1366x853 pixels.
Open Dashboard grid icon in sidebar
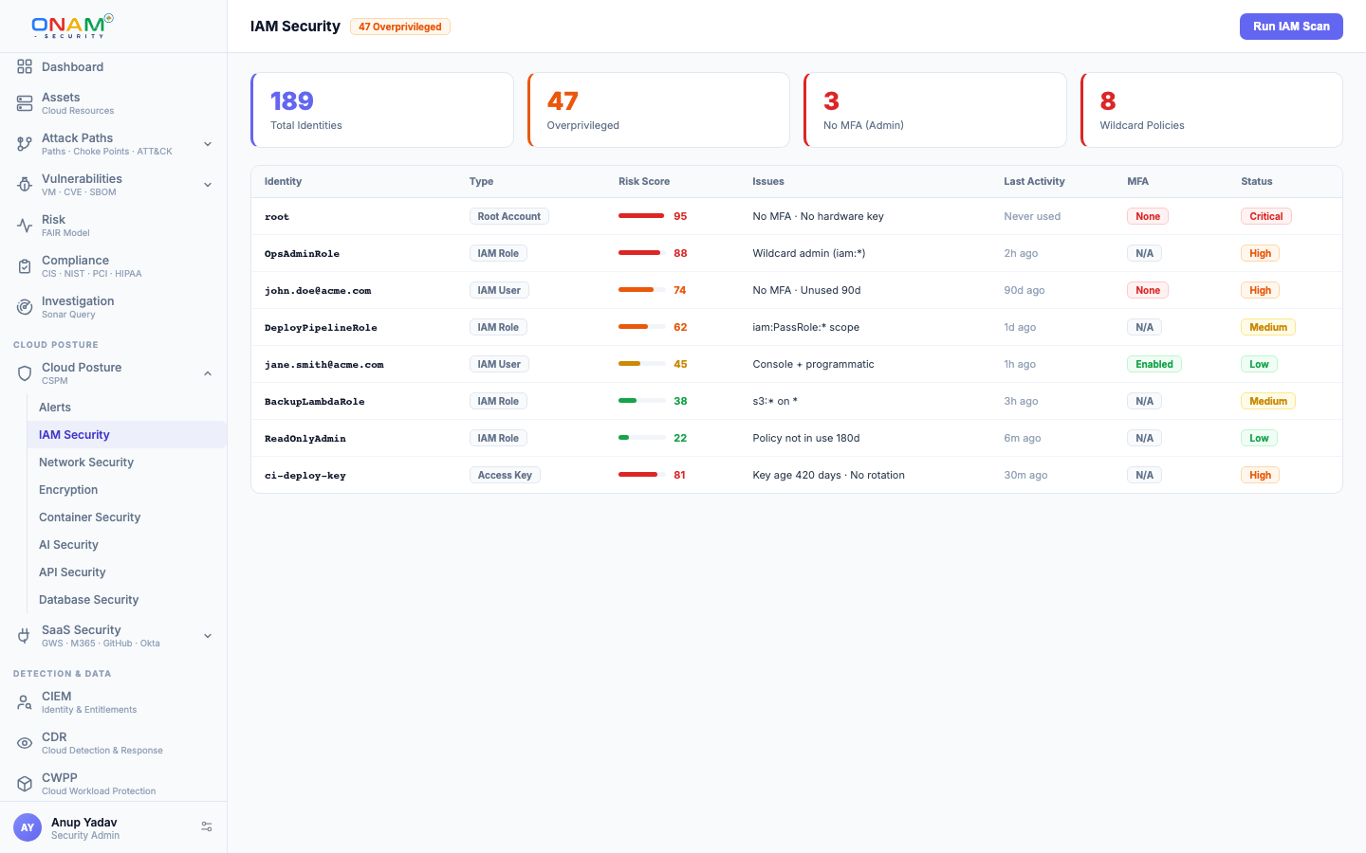(25, 66)
